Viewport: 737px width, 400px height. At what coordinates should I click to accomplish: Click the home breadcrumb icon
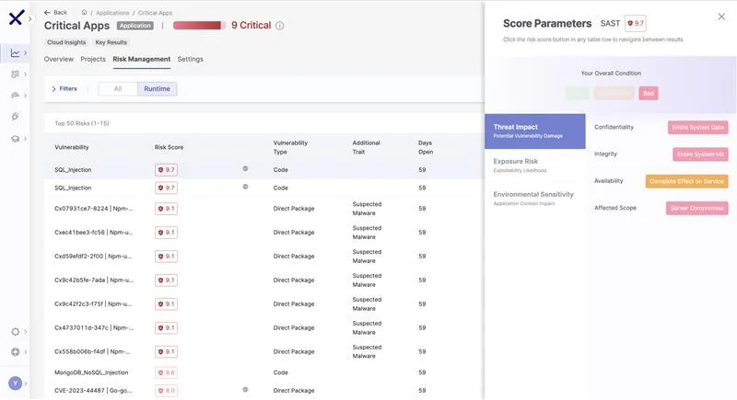click(x=84, y=13)
